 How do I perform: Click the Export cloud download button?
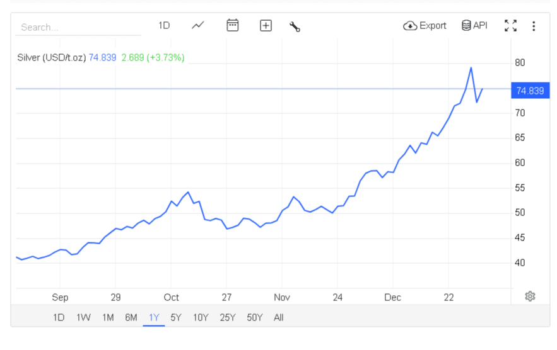425,26
